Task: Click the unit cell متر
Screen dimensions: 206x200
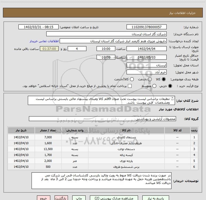Action: tap(75, 161)
